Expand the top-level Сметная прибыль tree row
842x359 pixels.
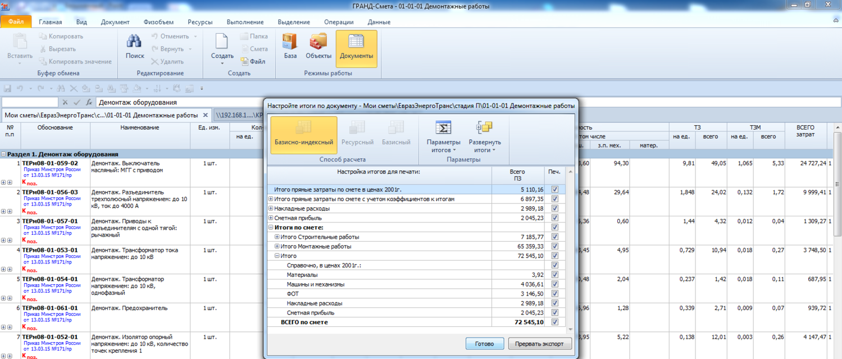coord(271,218)
